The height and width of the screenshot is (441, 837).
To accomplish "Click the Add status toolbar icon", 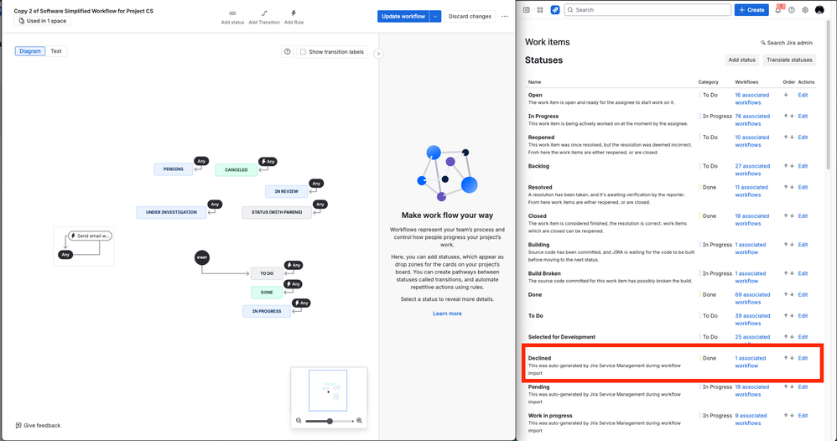I will tap(232, 13).
